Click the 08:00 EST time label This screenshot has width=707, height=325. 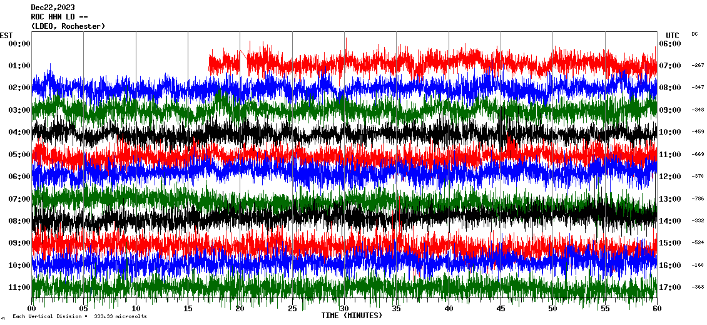click(19, 221)
